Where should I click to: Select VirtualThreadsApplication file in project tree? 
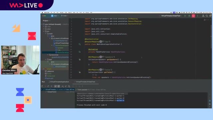coord(61,43)
